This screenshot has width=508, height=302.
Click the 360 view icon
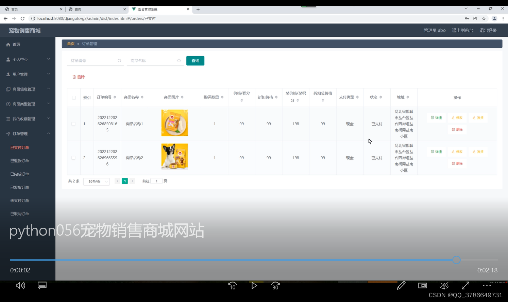pyautogui.click(x=444, y=285)
